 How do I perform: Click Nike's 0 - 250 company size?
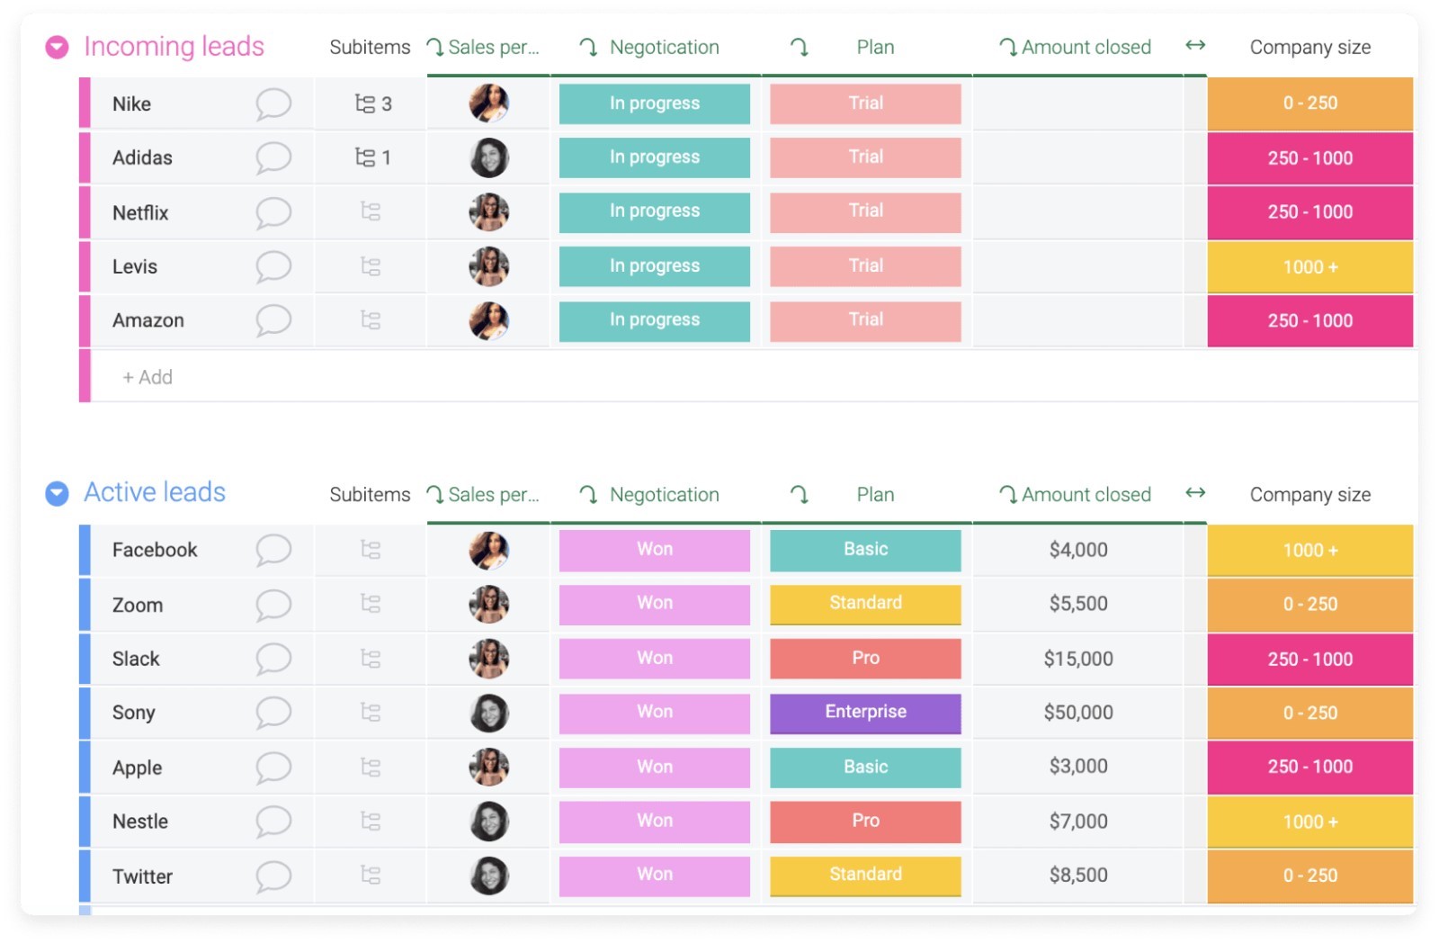(1310, 103)
